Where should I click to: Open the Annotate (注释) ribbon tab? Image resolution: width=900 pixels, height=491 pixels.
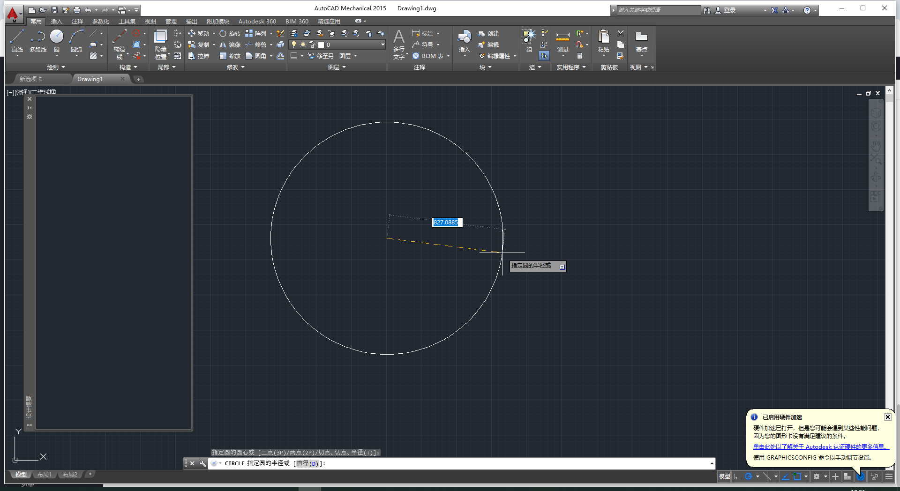[x=77, y=21]
